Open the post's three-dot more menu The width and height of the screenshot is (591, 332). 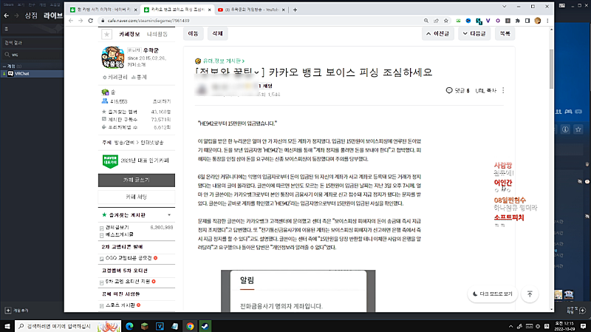point(503,90)
